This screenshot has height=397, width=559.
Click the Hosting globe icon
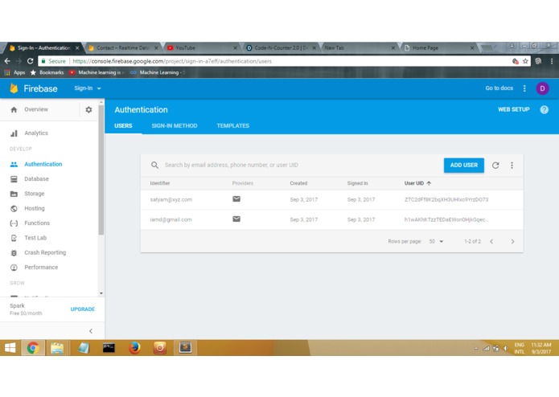pyautogui.click(x=14, y=209)
